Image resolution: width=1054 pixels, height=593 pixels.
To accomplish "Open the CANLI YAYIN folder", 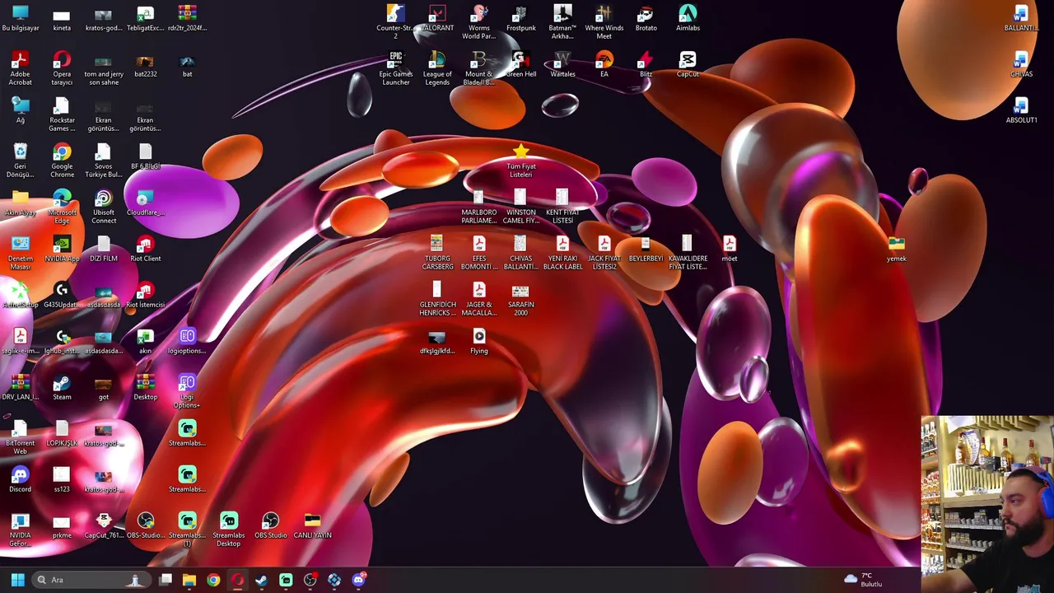I will (x=312, y=525).
